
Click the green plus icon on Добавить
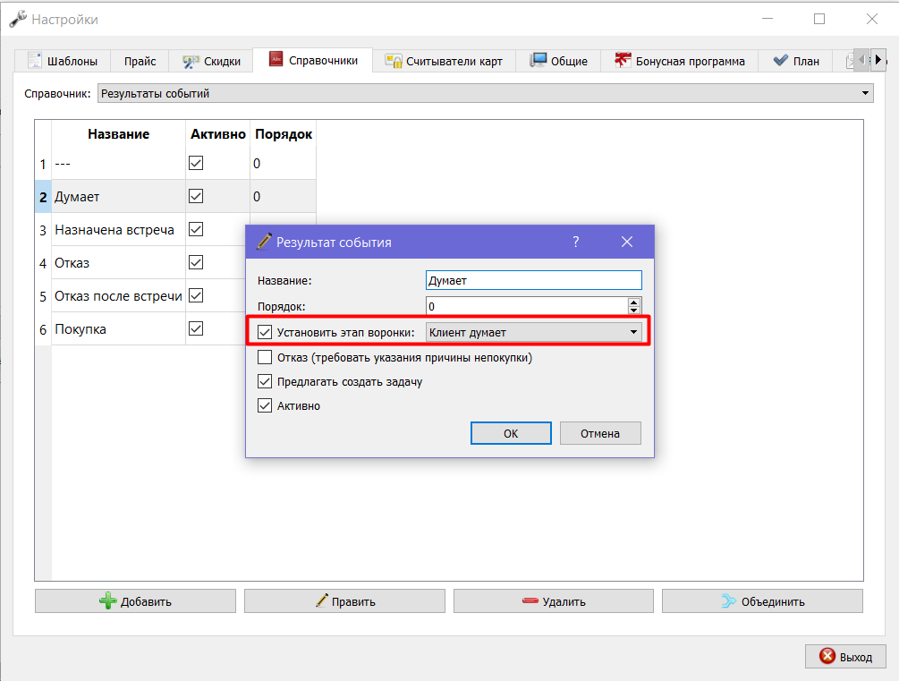tap(107, 600)
